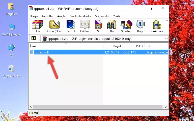Click the horizontal scrollbar thumb
The width and height of the screenshot is (194, 121).
98,107
